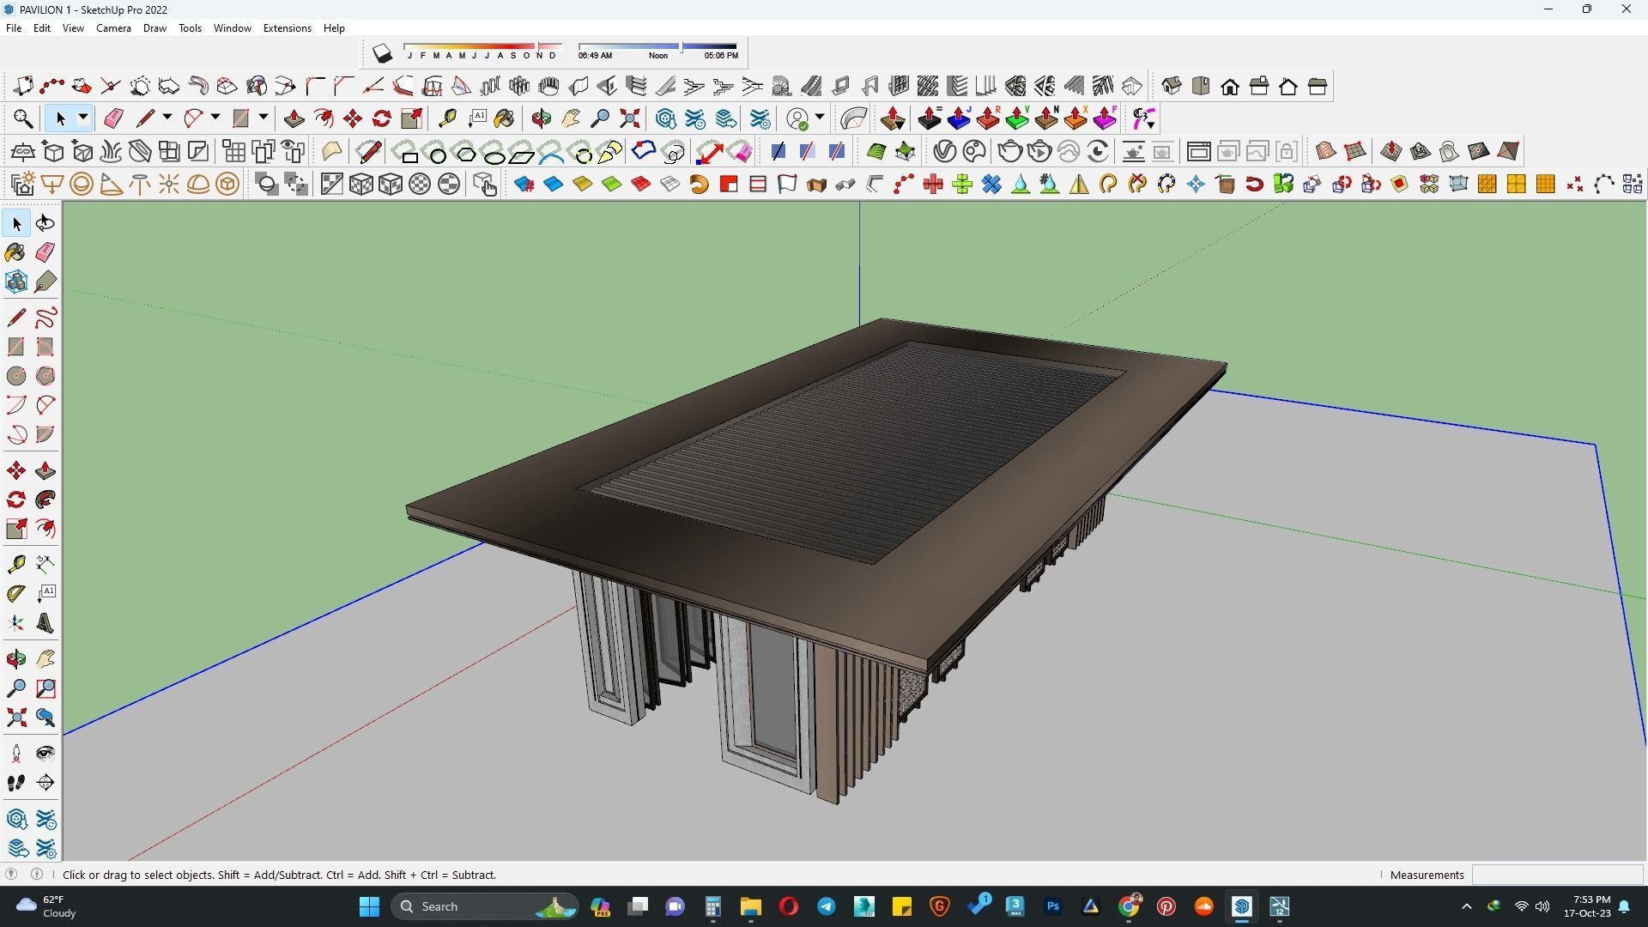Viewport: 1648px width, 927px height.
Task: Open the Search magnifier in the toolbar
Action: pyautogui.click(x=23, y=118)
